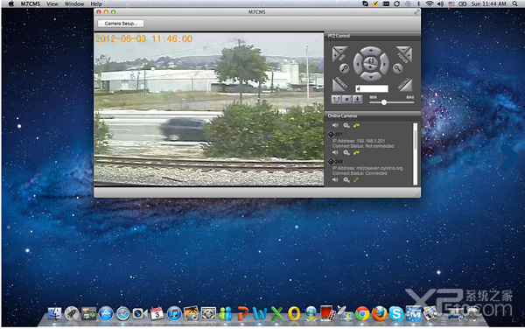Open the Camera Setup dialog
Viewport: 525px width, 329px height.
(121, 24)
